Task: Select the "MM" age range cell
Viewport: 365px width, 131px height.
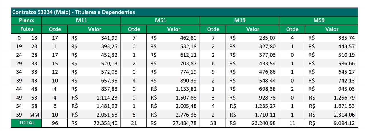Action: (34, 115)
